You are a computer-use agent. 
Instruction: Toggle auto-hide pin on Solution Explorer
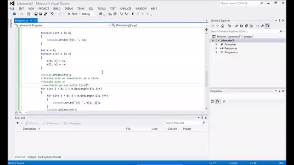point(280,21)
